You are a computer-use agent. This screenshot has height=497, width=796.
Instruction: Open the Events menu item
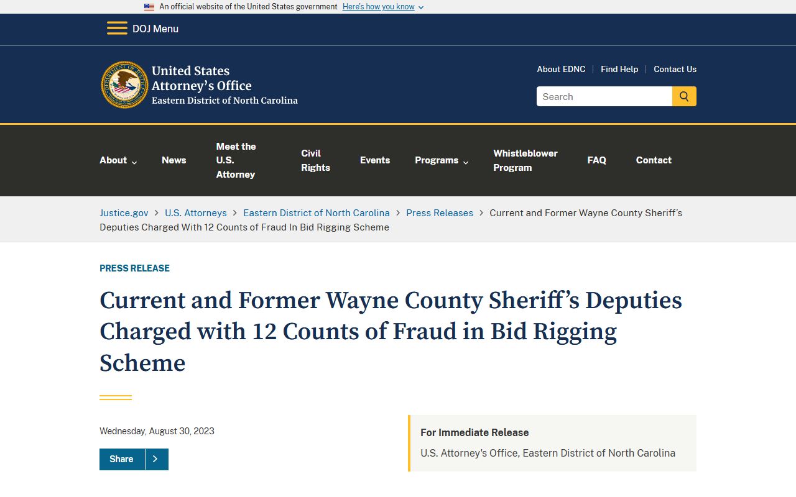point(375,160)
